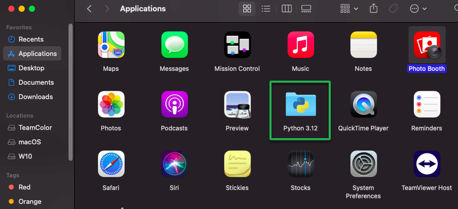Open the Safari app icon
The image size is (458, 209).
click(111, 164)
